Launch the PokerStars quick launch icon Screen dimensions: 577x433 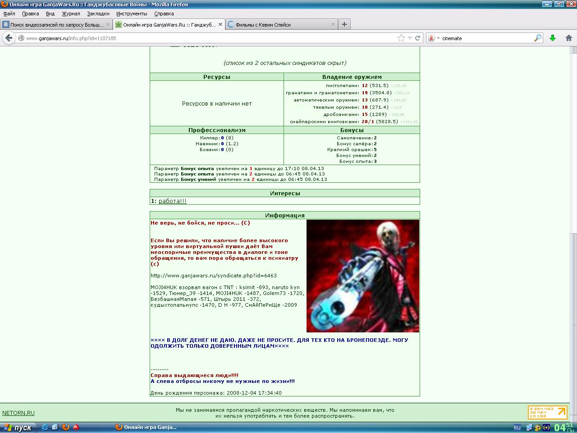76,427
